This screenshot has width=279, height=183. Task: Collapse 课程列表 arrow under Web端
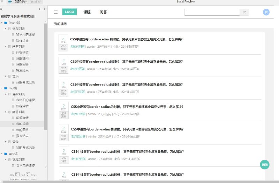[x=6, y=160]
